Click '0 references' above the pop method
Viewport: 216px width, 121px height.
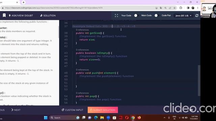82,93
